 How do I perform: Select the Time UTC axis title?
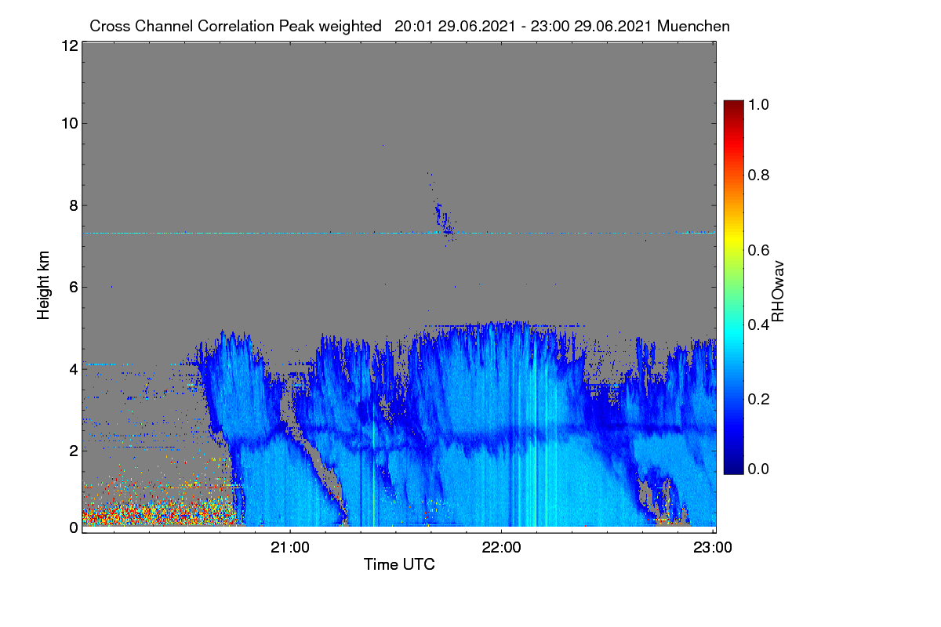click(x=399, y=564)
